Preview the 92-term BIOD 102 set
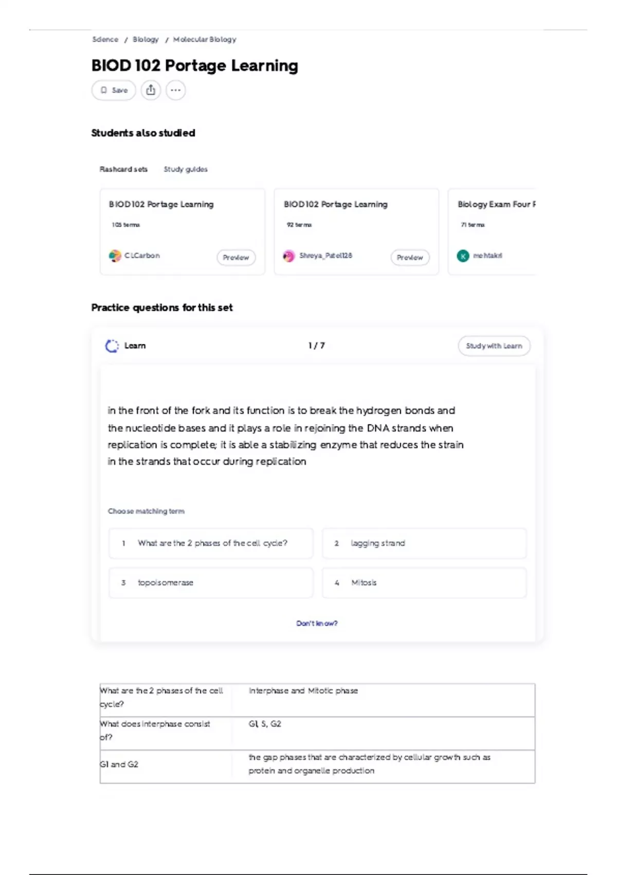The width and height of the screenshot is (617, 875). coord(410,257)
